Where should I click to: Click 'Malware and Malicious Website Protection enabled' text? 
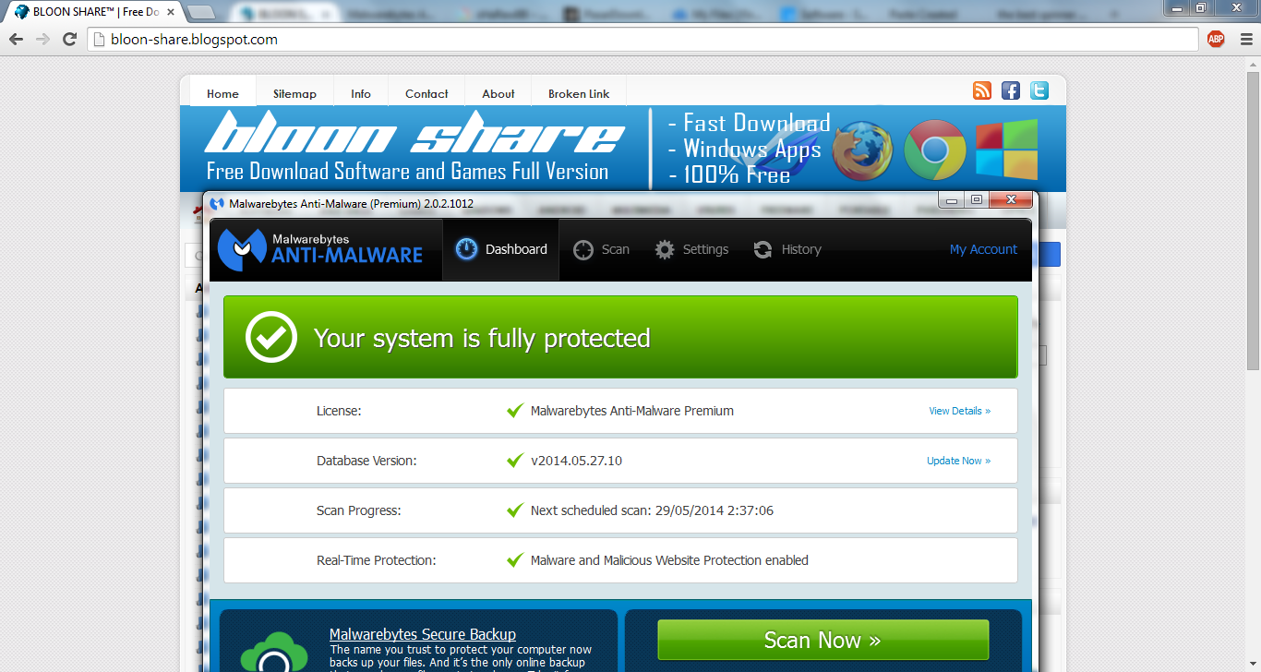tap(669, 560)
